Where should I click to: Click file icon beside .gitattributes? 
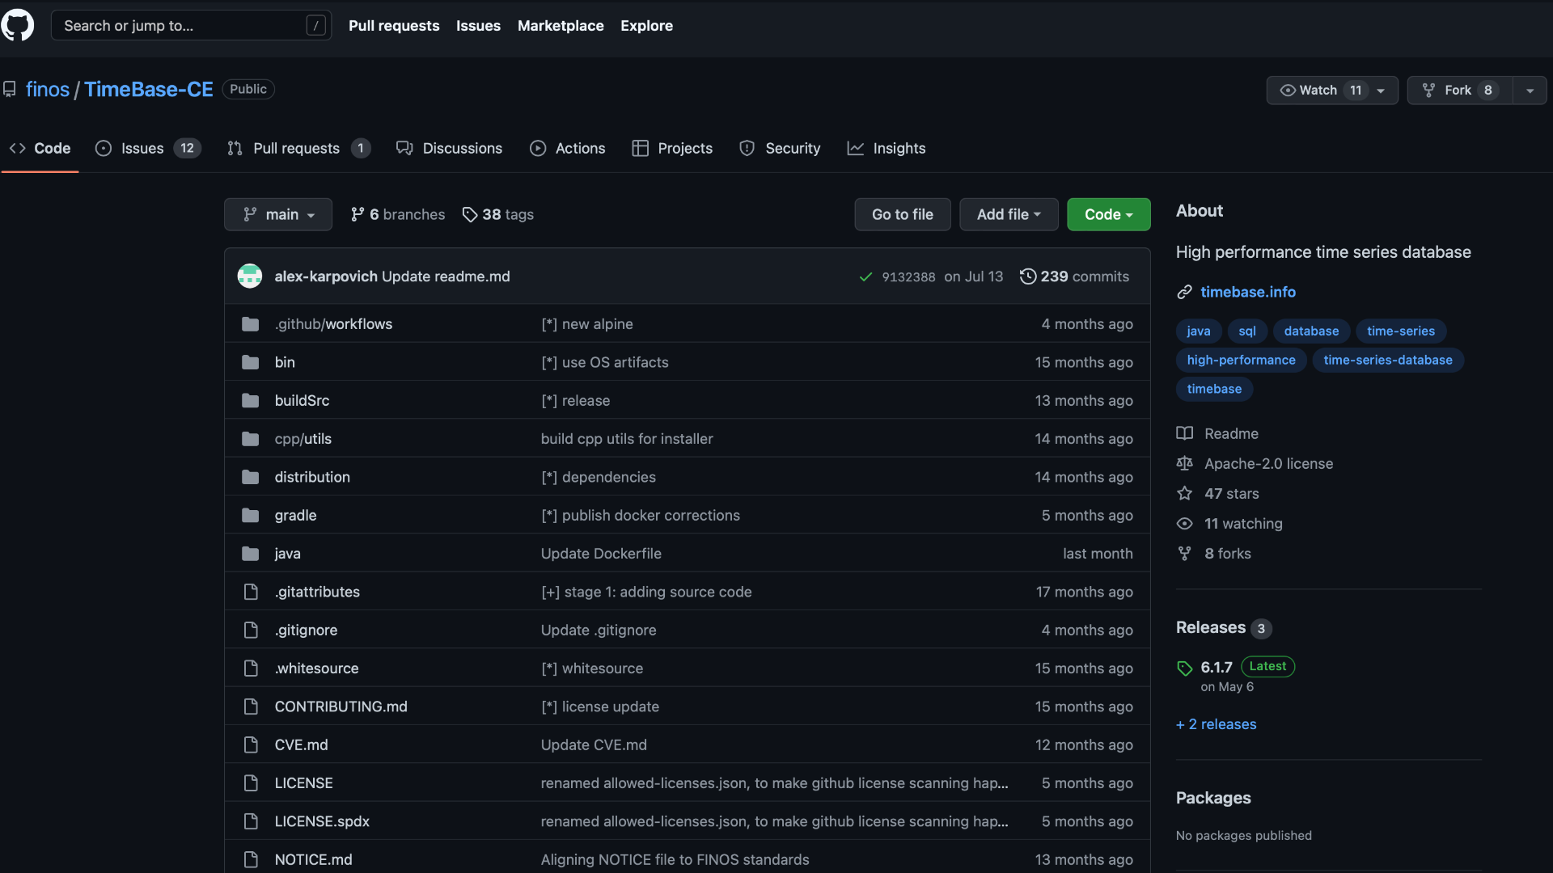point(251,592)
